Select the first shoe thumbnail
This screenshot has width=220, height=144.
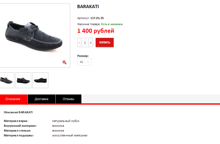7,80
